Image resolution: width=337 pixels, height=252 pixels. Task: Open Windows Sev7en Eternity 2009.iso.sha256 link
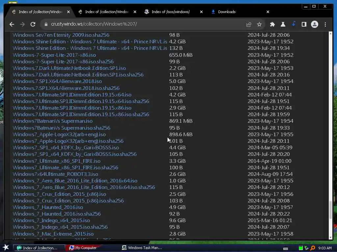(61, 35)
